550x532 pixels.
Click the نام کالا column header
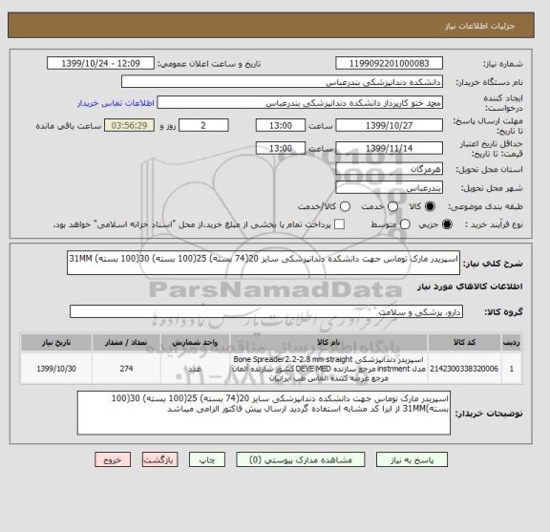pos(328,343)
